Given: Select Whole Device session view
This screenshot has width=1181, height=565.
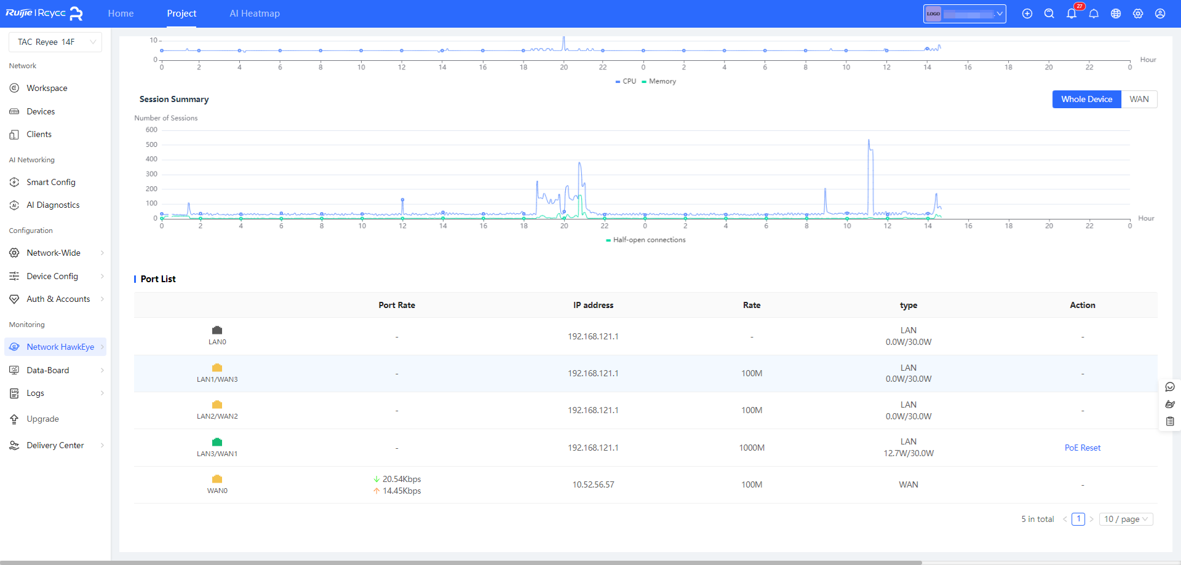Looking at the screenshot, I should pos(1086,99).
